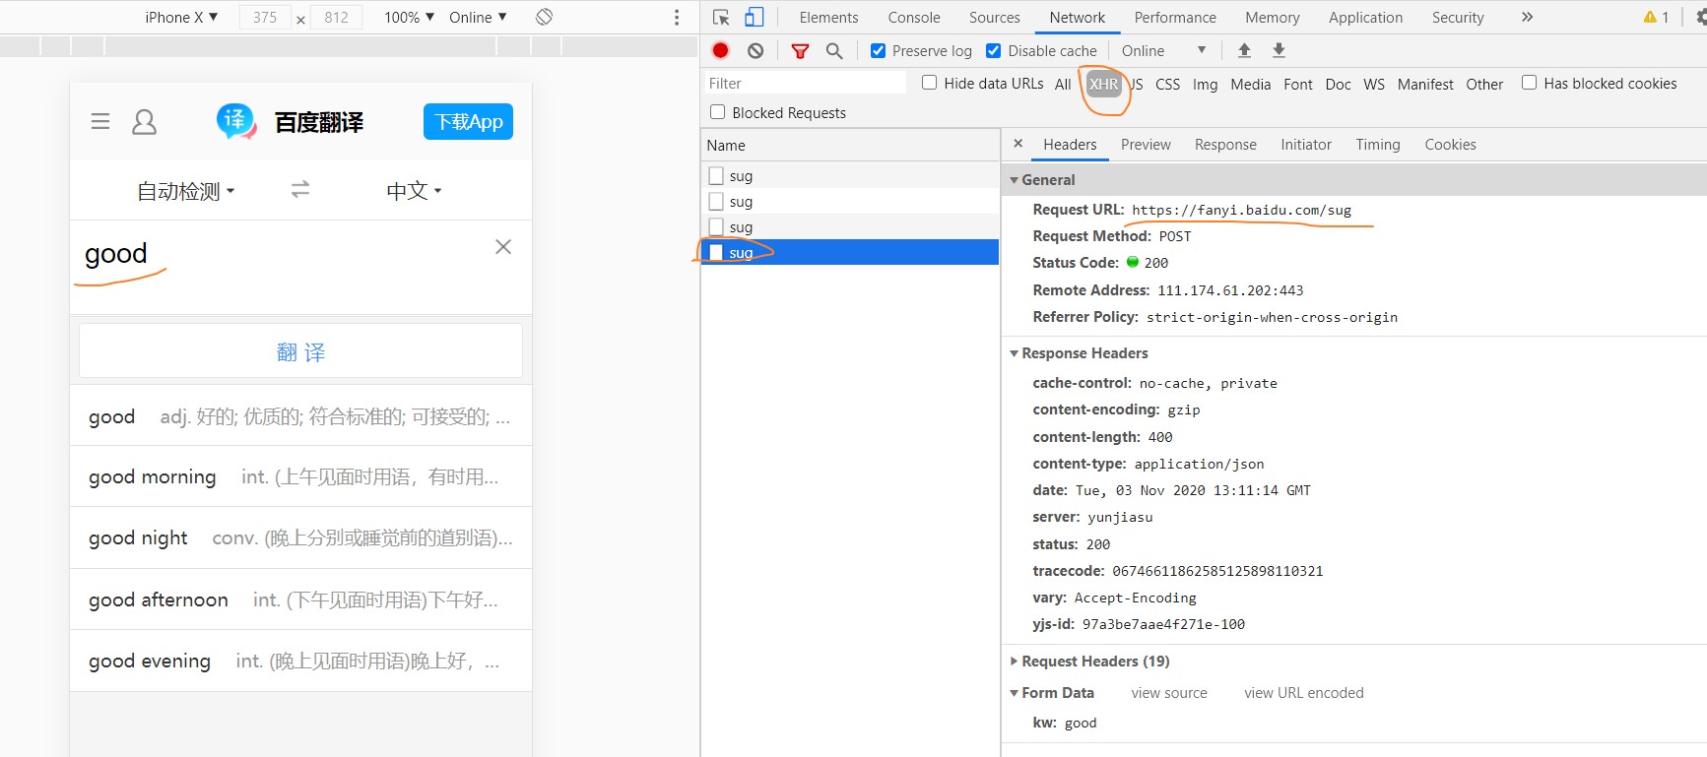
Task: Uncheck Preserve log checkbox
Action: [x=878, y=50]
